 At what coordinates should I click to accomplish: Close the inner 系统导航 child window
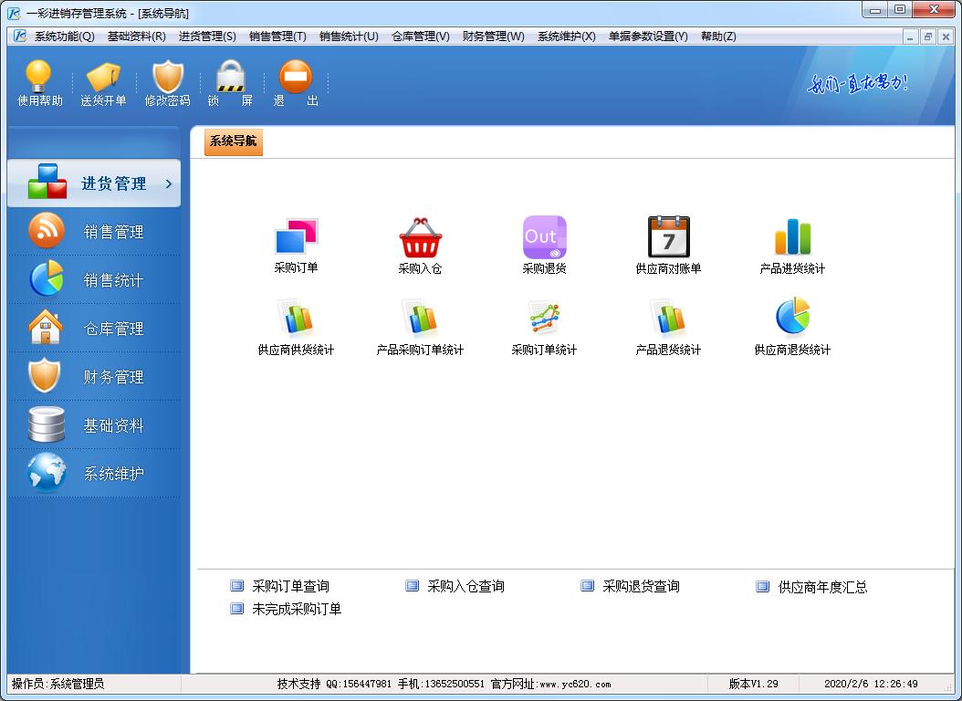point(946,37)
